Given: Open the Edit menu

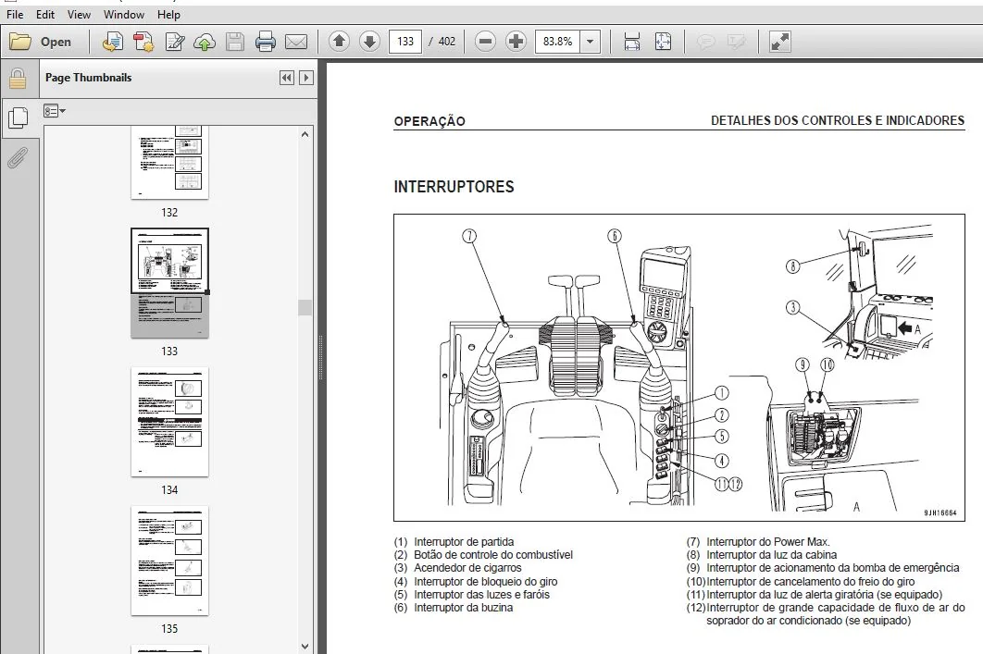Looking at the screenshot, I should [45, 15].
